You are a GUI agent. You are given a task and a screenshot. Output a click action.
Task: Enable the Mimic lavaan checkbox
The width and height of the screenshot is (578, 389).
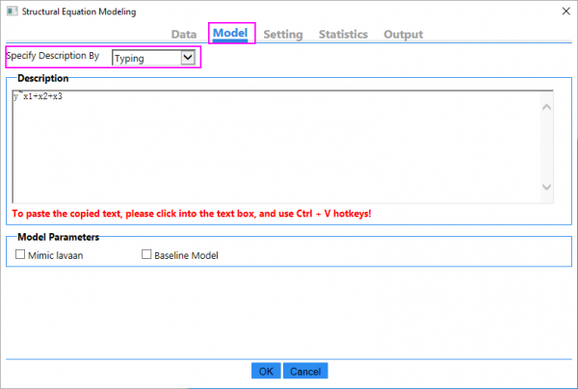pyautogui.click(x=22, y=255)
